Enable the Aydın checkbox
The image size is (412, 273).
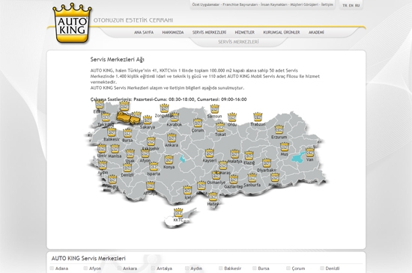[x=187, y=268]
